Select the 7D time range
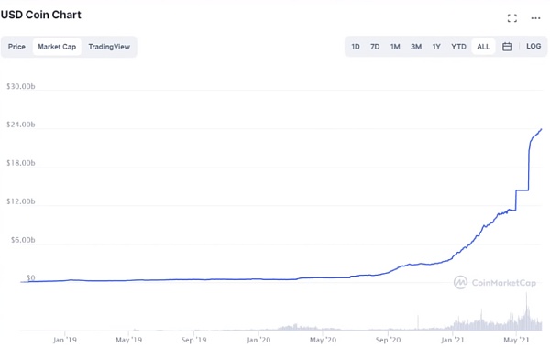The width and height of the screenshot is (550, 347). (x=375, y=47)
